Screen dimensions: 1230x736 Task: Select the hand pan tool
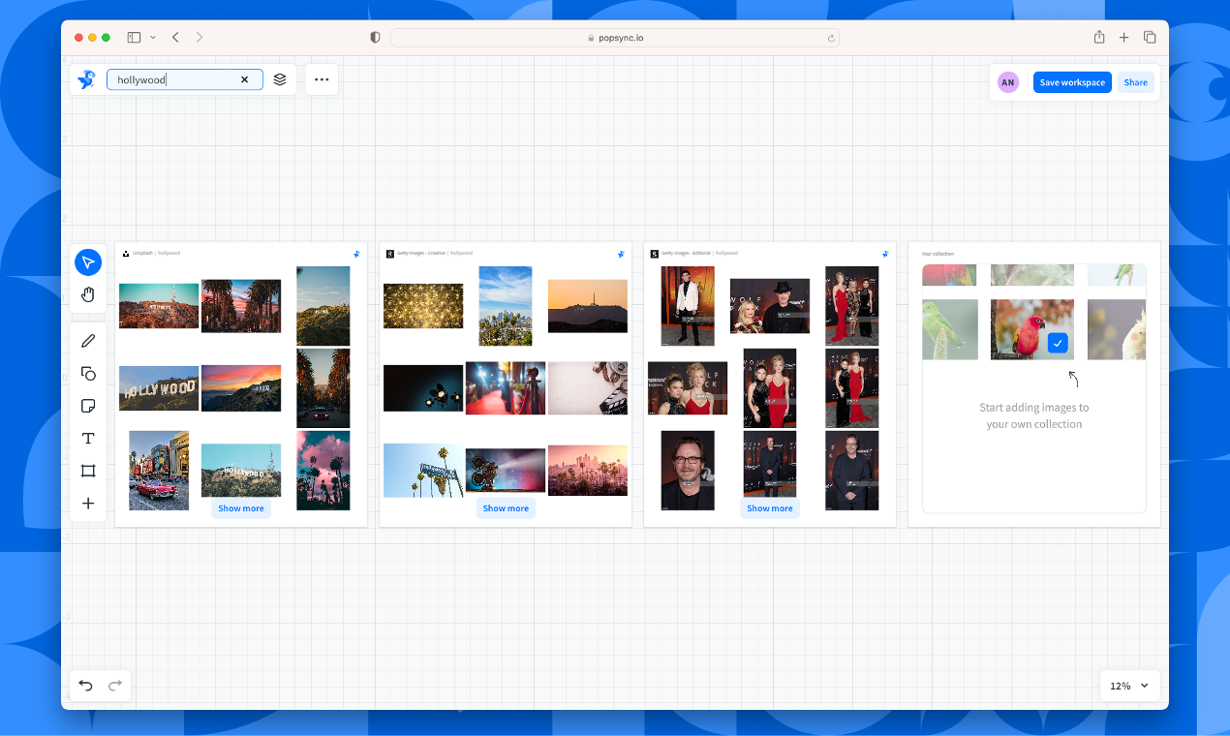pos(88,294)
